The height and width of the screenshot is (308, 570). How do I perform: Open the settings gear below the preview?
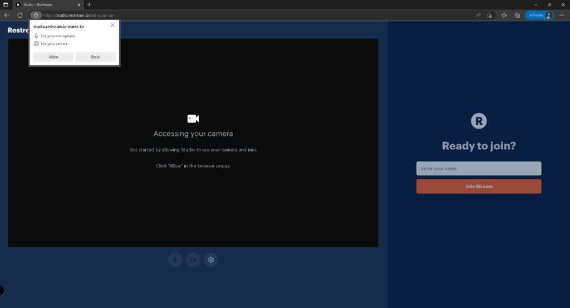[x=211, y=260]
